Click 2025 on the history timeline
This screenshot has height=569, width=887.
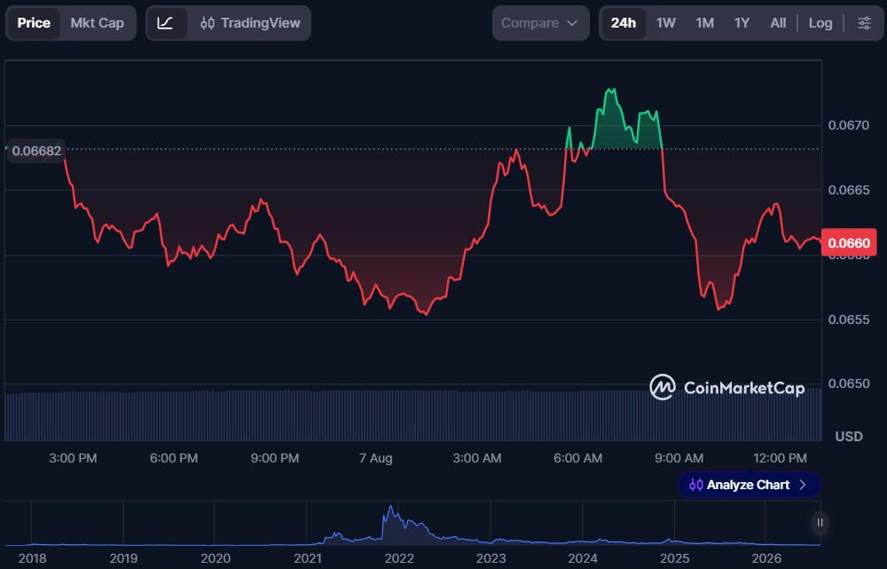(x=674, y=558)
